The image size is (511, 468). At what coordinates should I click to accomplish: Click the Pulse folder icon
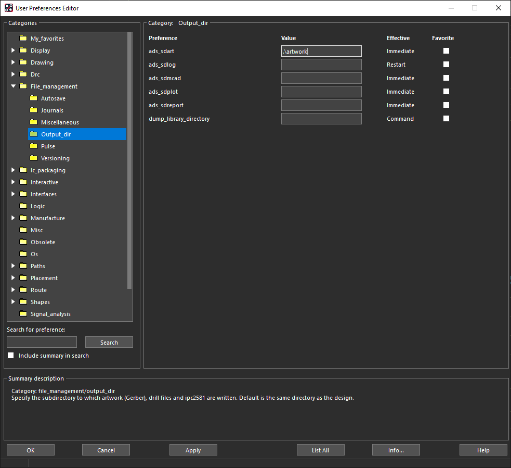tap(34, 146)
